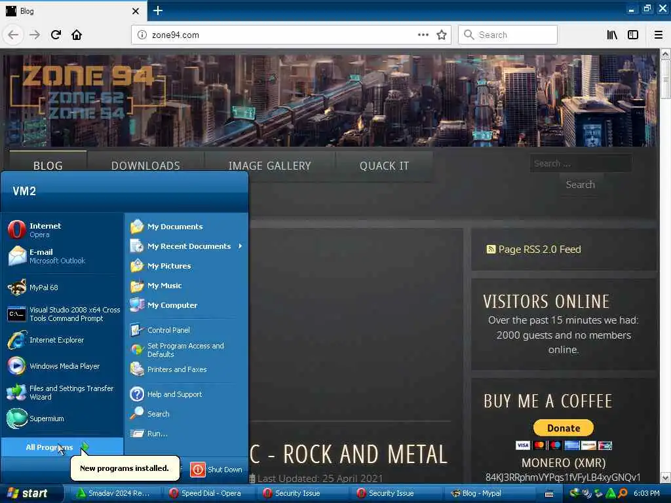Click the yellow Donate PayPal button
Screen dimensions: 671x503
coord(564,428)
